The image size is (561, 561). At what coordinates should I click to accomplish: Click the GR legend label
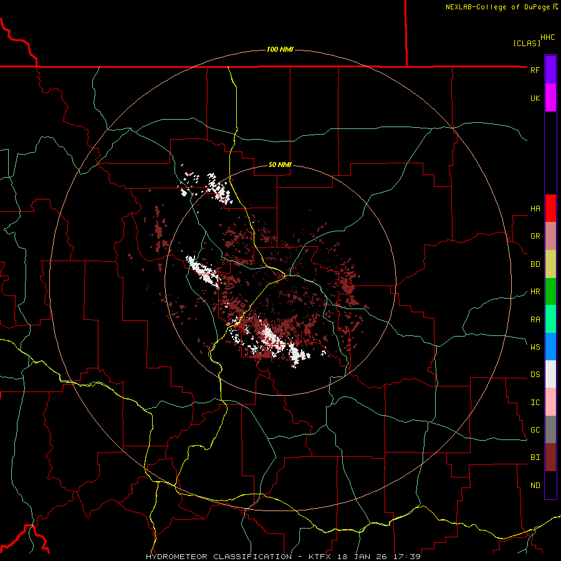click(535, 236)
